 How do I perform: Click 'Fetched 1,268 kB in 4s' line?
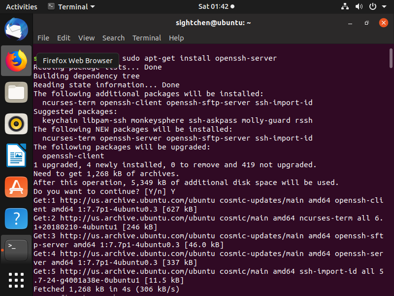click(106, 289)
